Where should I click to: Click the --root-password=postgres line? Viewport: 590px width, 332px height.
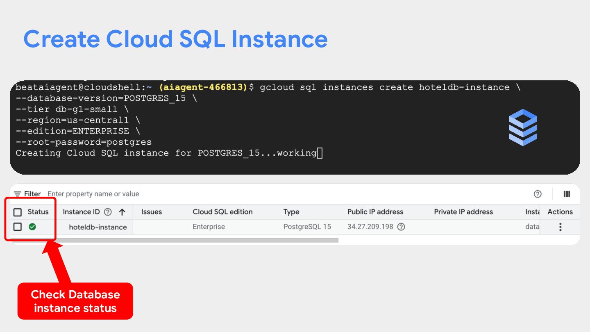point(84,142)
